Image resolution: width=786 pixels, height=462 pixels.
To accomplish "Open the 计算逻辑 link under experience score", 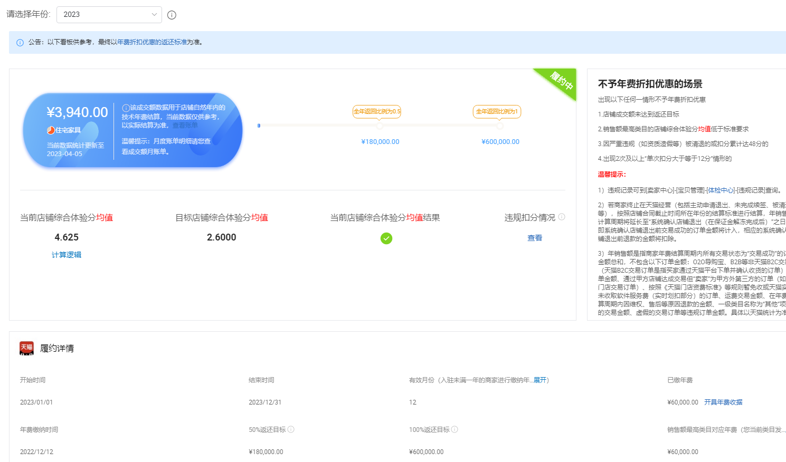I will (x=67, y=255).
